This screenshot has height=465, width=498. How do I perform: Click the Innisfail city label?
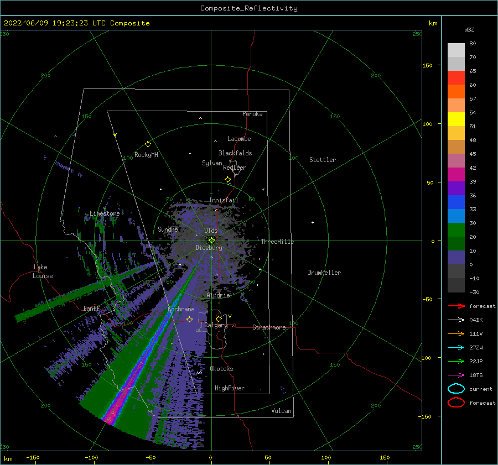(224, 200)
